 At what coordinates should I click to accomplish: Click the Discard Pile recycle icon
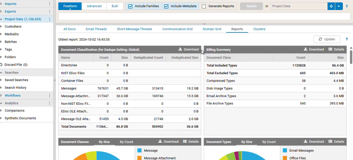click(1, 65)
